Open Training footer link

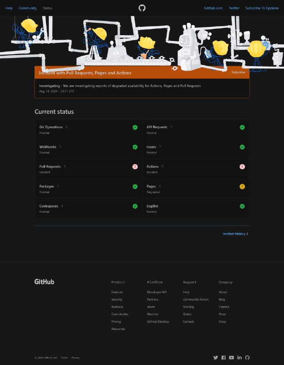point(188,307)
